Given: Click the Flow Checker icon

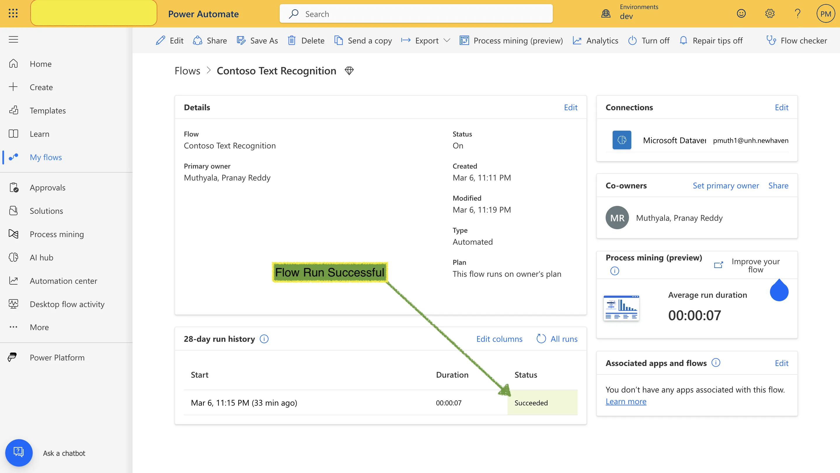Looking at the screenshot, I should (771, 40).
